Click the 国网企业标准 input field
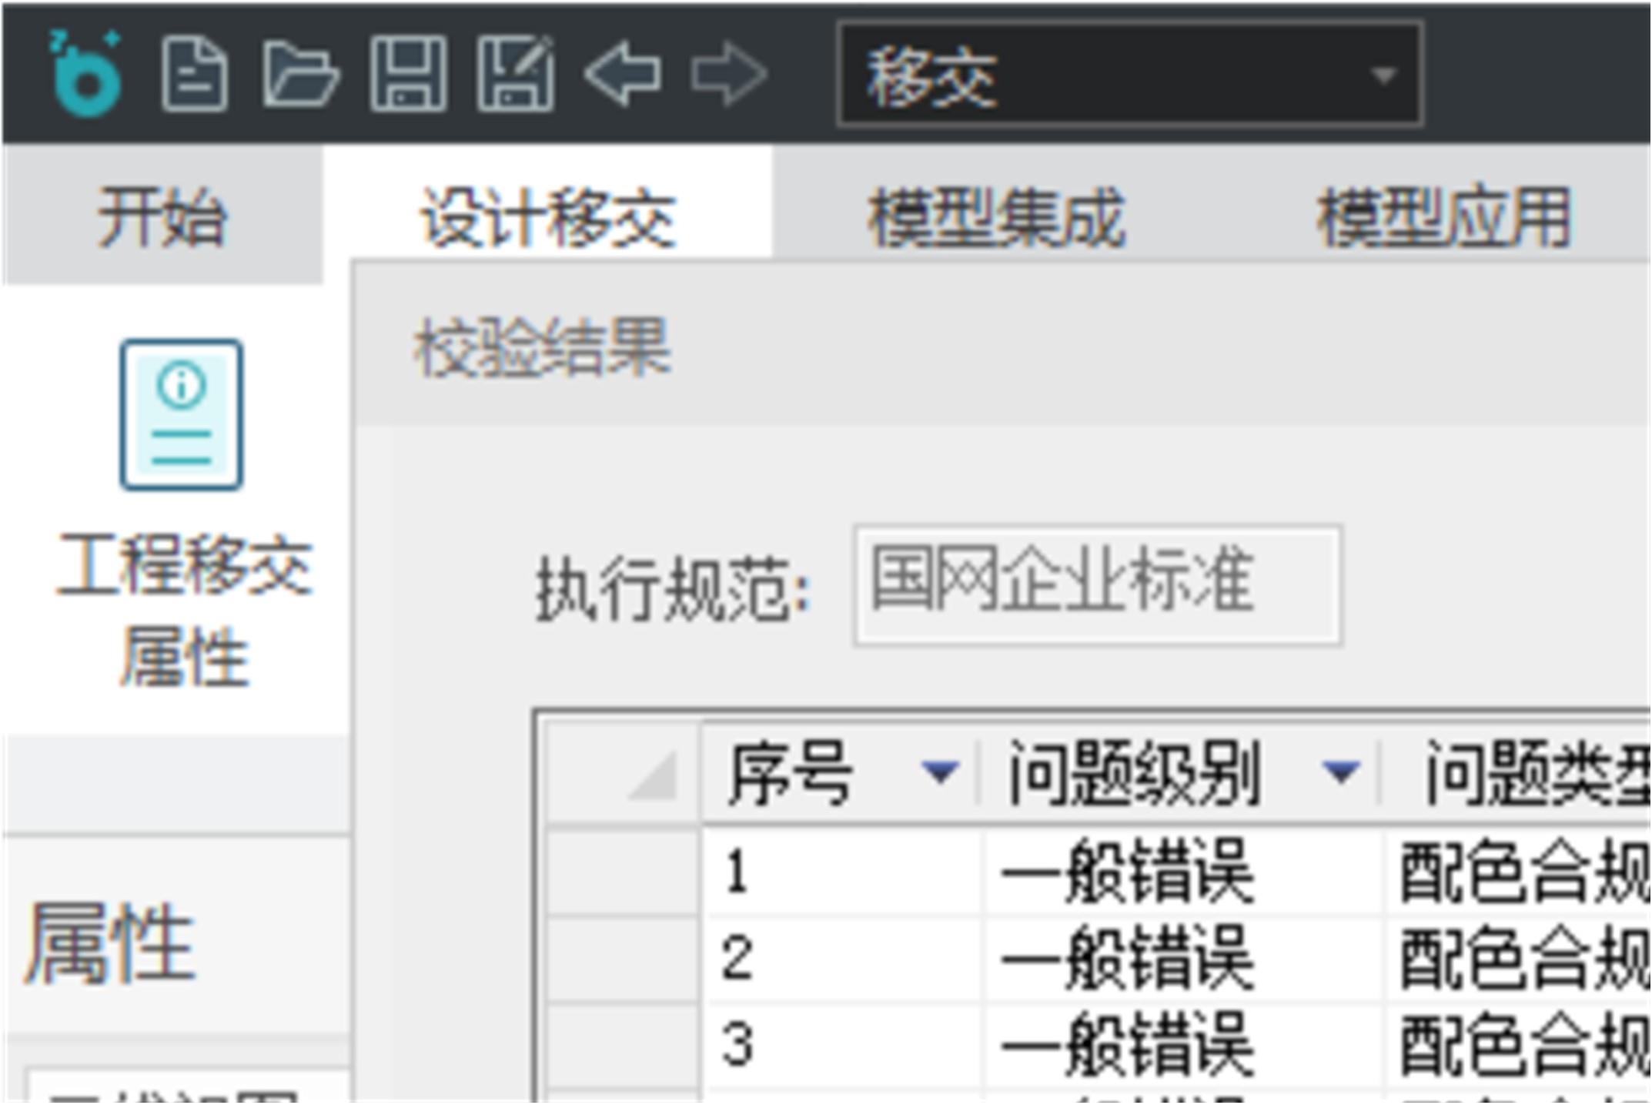This screenshot has height=1105, width=1652. coord(1097,585)
